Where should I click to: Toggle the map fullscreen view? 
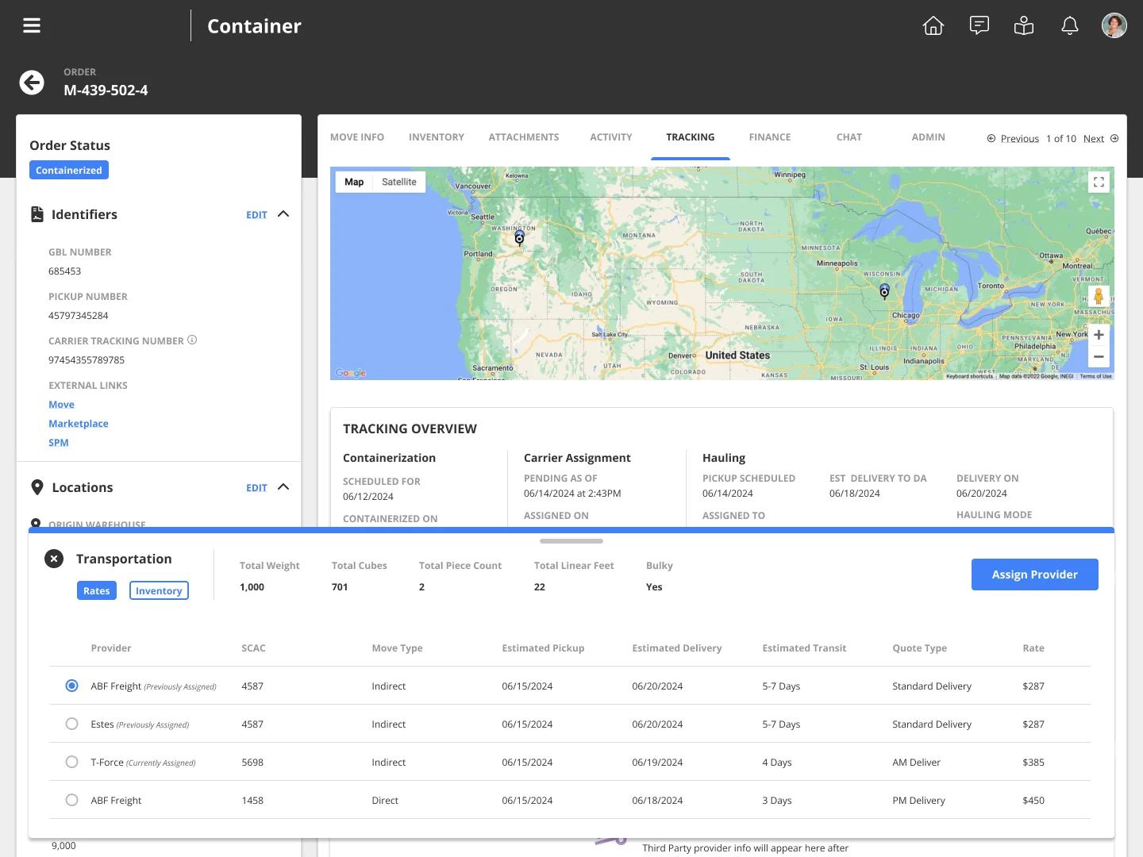(1099, 182)
